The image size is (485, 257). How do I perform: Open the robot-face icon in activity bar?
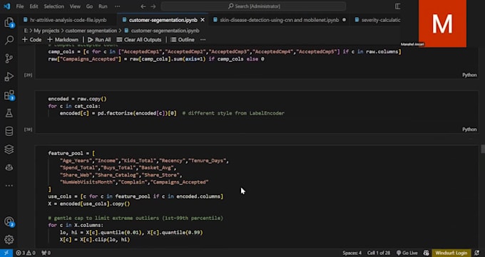coord(9,167)
